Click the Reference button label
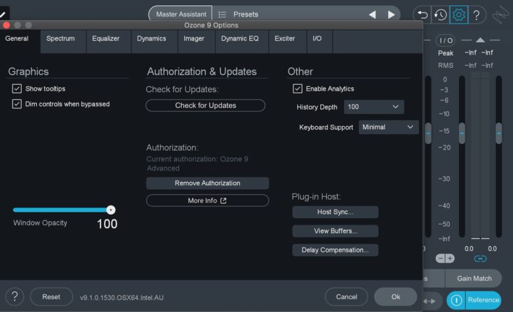The height and width of the screenshot is (312, 513). [483, 300]
